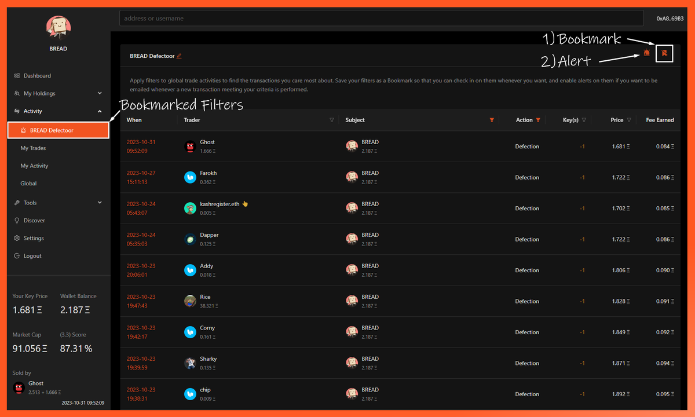Click Rice's trader avatar
Screen dimensions: 695x417
click(x=190, y=301)
